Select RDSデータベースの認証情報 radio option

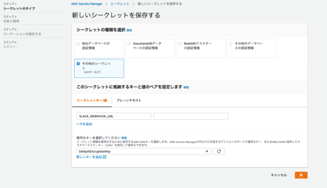coord(78,43)
